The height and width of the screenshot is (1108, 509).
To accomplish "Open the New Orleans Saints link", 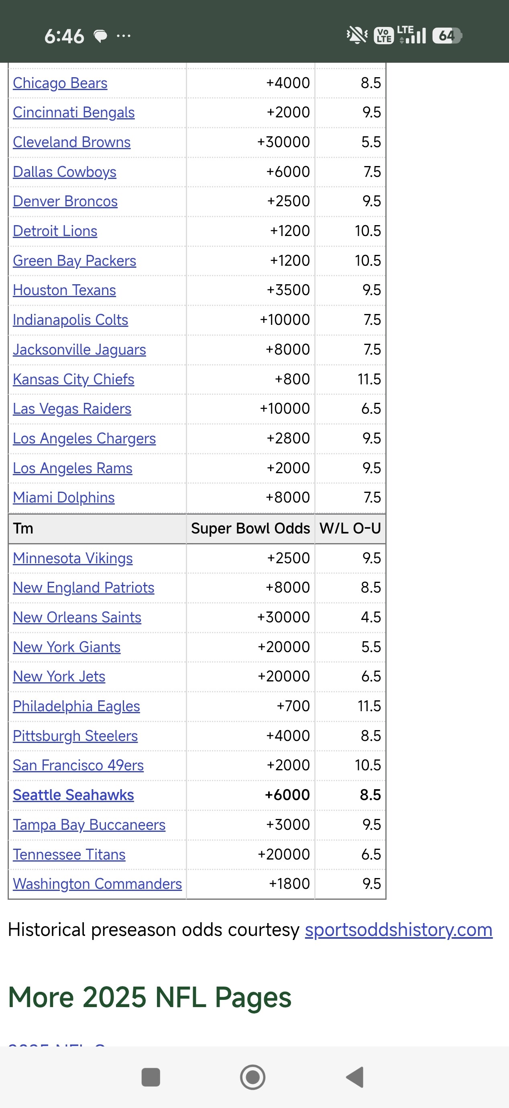I will (x=77, y=618).
